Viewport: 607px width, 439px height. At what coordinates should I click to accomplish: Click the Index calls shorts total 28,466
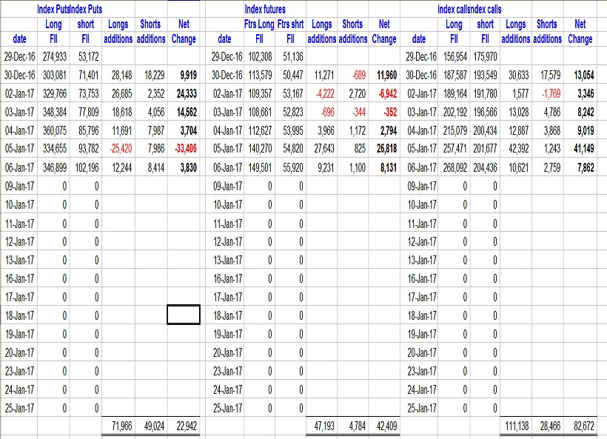point(548,426)
